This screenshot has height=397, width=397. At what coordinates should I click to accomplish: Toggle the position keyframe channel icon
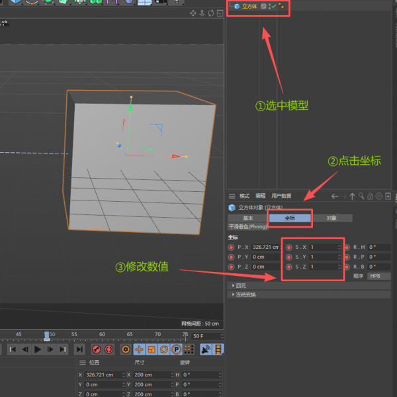click(x=140, y=349)
